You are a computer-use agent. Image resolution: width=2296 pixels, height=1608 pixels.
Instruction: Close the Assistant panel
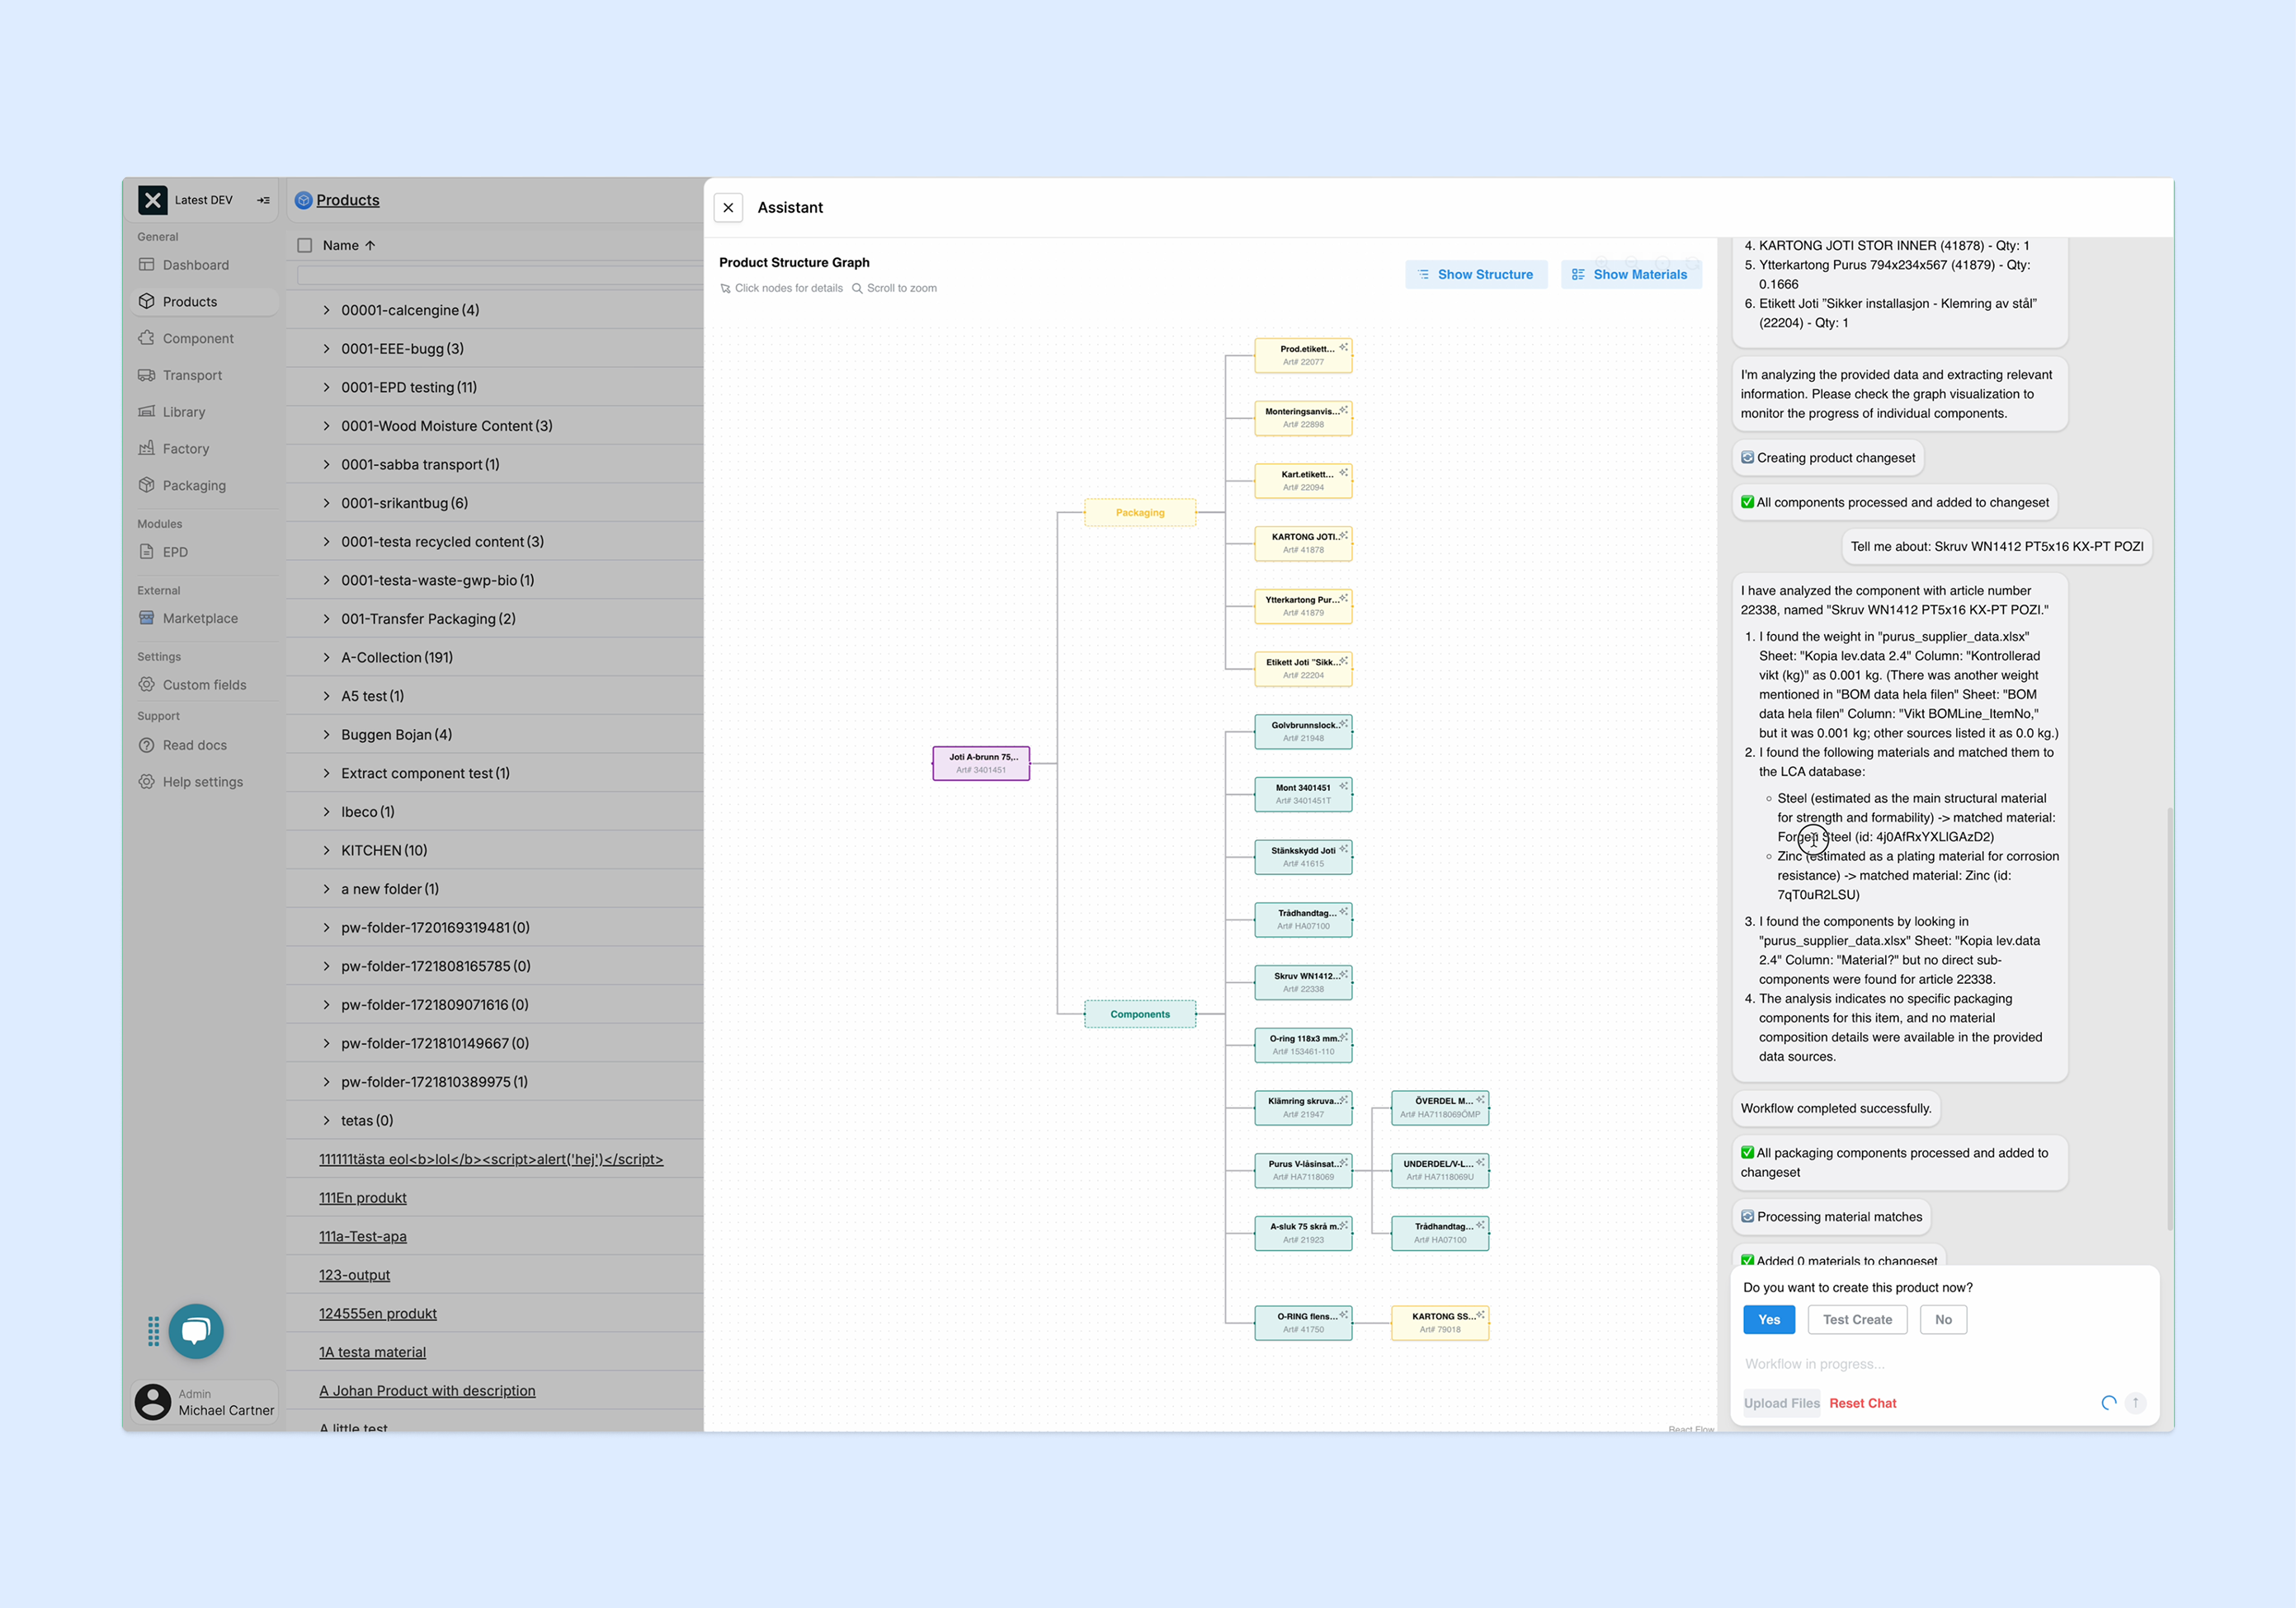tap(728, 208)
